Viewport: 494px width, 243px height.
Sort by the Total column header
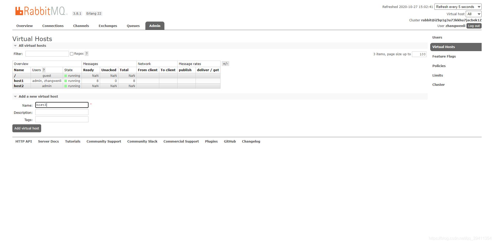click(x=124, y=70)
